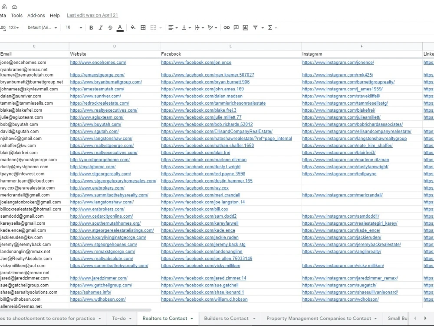The image size is (434, 326).
Task: Open facebook.com/sue.gatchell link
Action: click(200, 285)
